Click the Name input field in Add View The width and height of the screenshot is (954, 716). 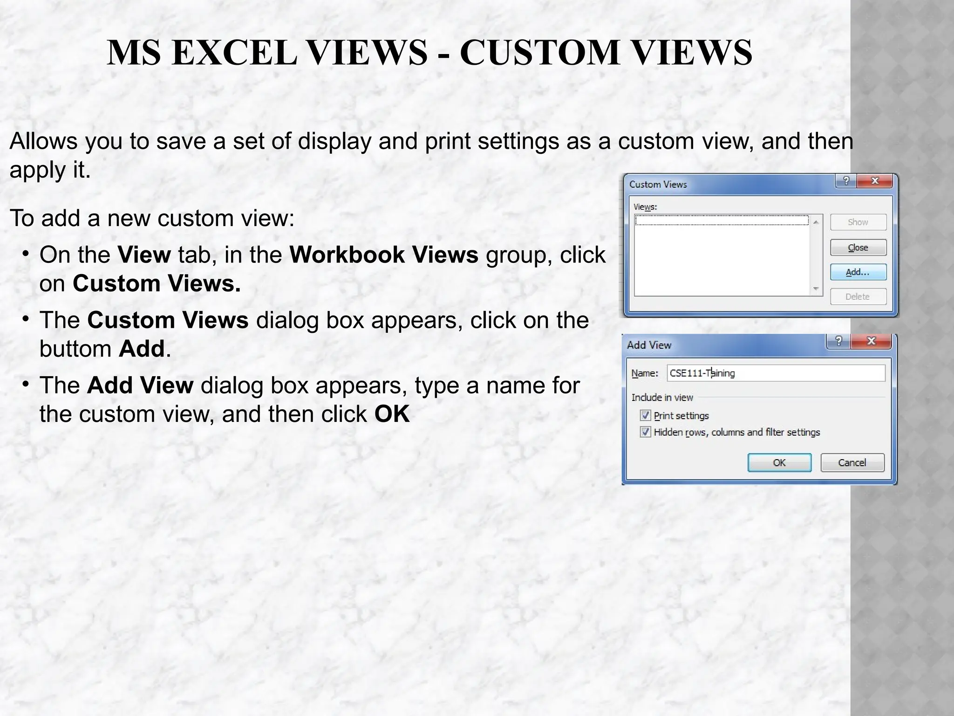pos(776,373)
